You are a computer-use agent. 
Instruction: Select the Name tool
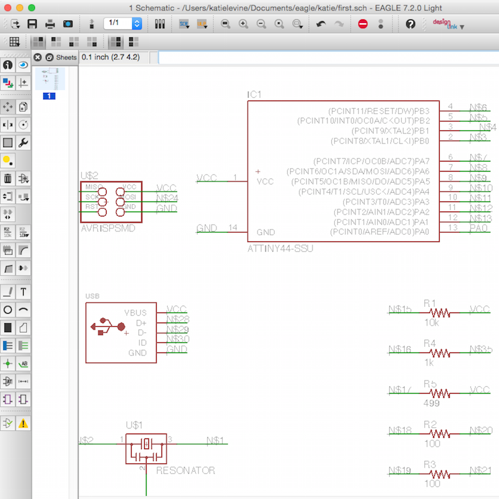coord(7,232)
